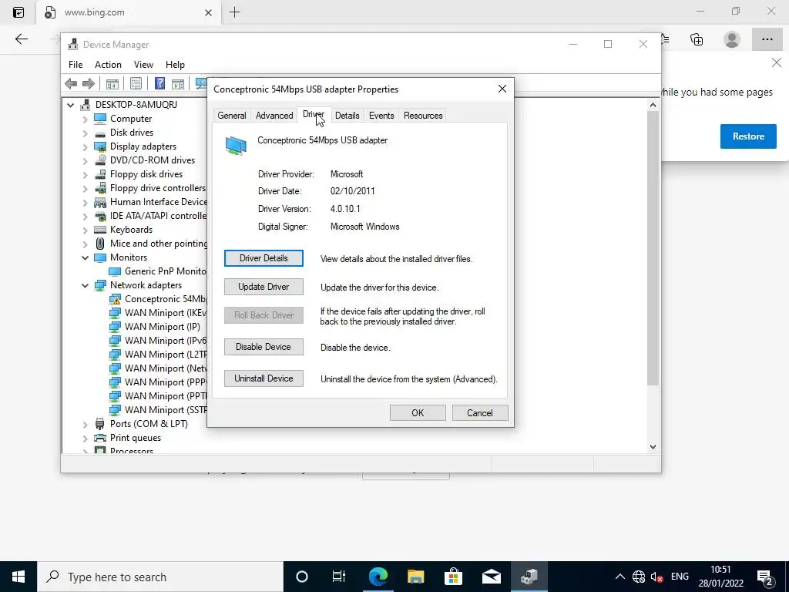
Task: Collapse the Monitors node
Action: click(x=85, y=257)
